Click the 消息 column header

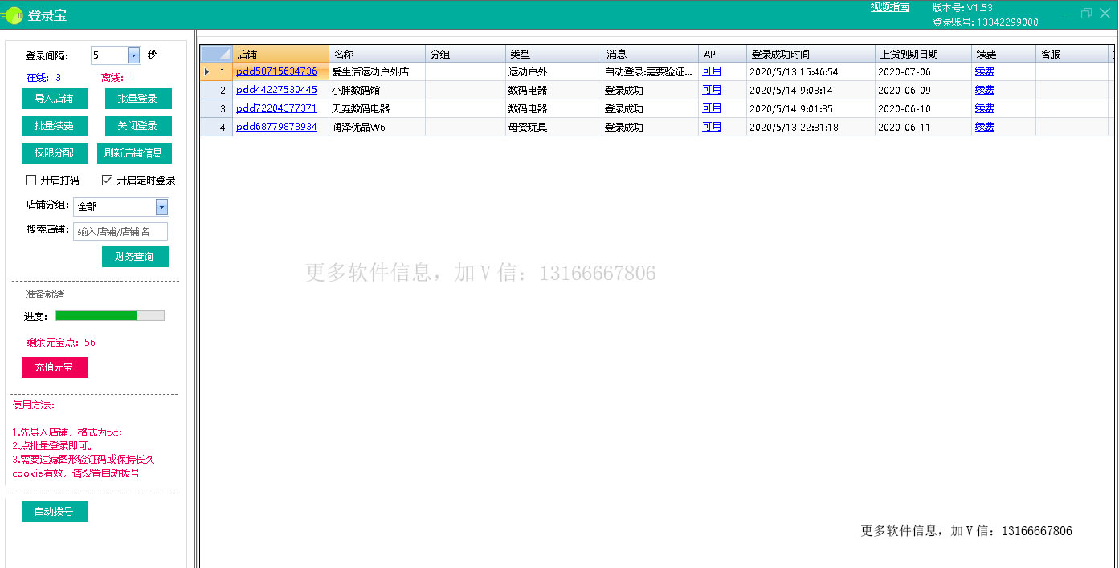pyautogui.click(x=650, y=54)
